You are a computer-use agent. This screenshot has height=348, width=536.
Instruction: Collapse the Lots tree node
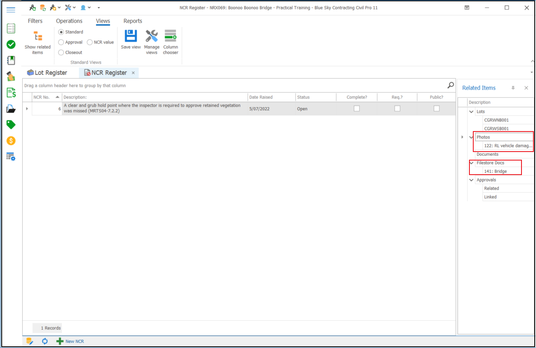[472, 112]
